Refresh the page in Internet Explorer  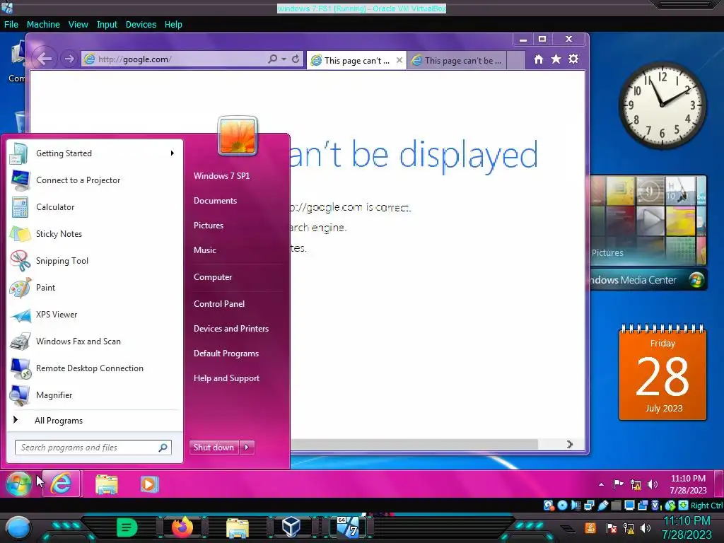296,59
